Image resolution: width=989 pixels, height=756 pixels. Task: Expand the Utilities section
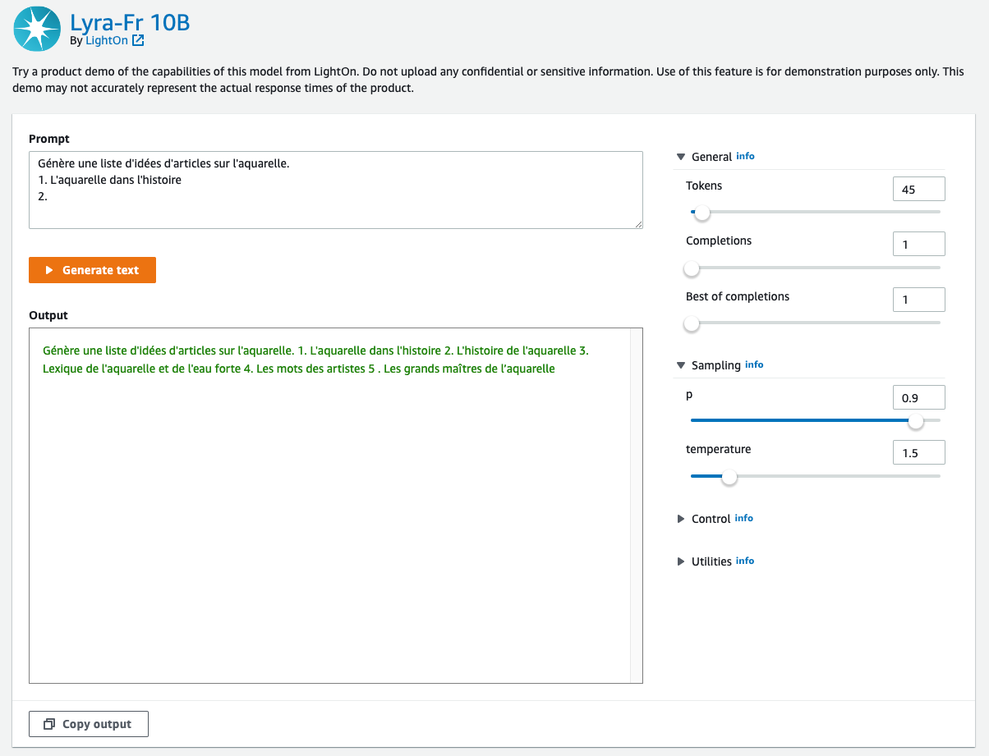pos(680,561)
